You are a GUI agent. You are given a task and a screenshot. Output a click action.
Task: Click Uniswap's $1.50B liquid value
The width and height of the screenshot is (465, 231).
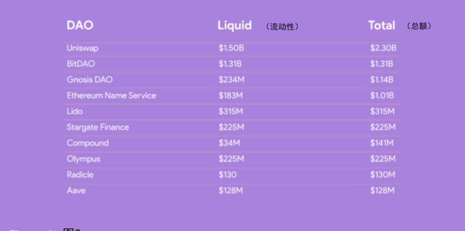231,48
